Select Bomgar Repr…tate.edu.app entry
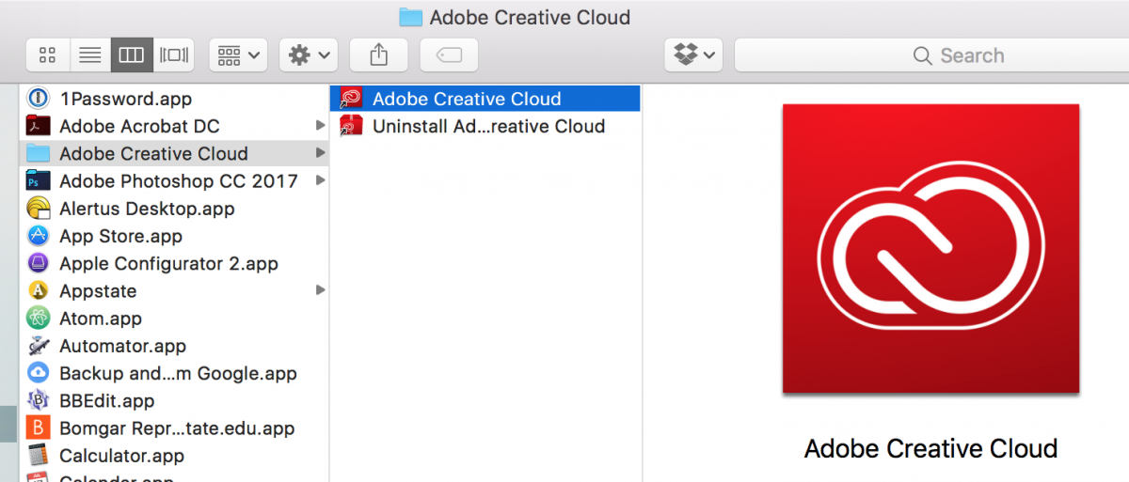This screenshot has width=1129, height=482. (177, 428)
